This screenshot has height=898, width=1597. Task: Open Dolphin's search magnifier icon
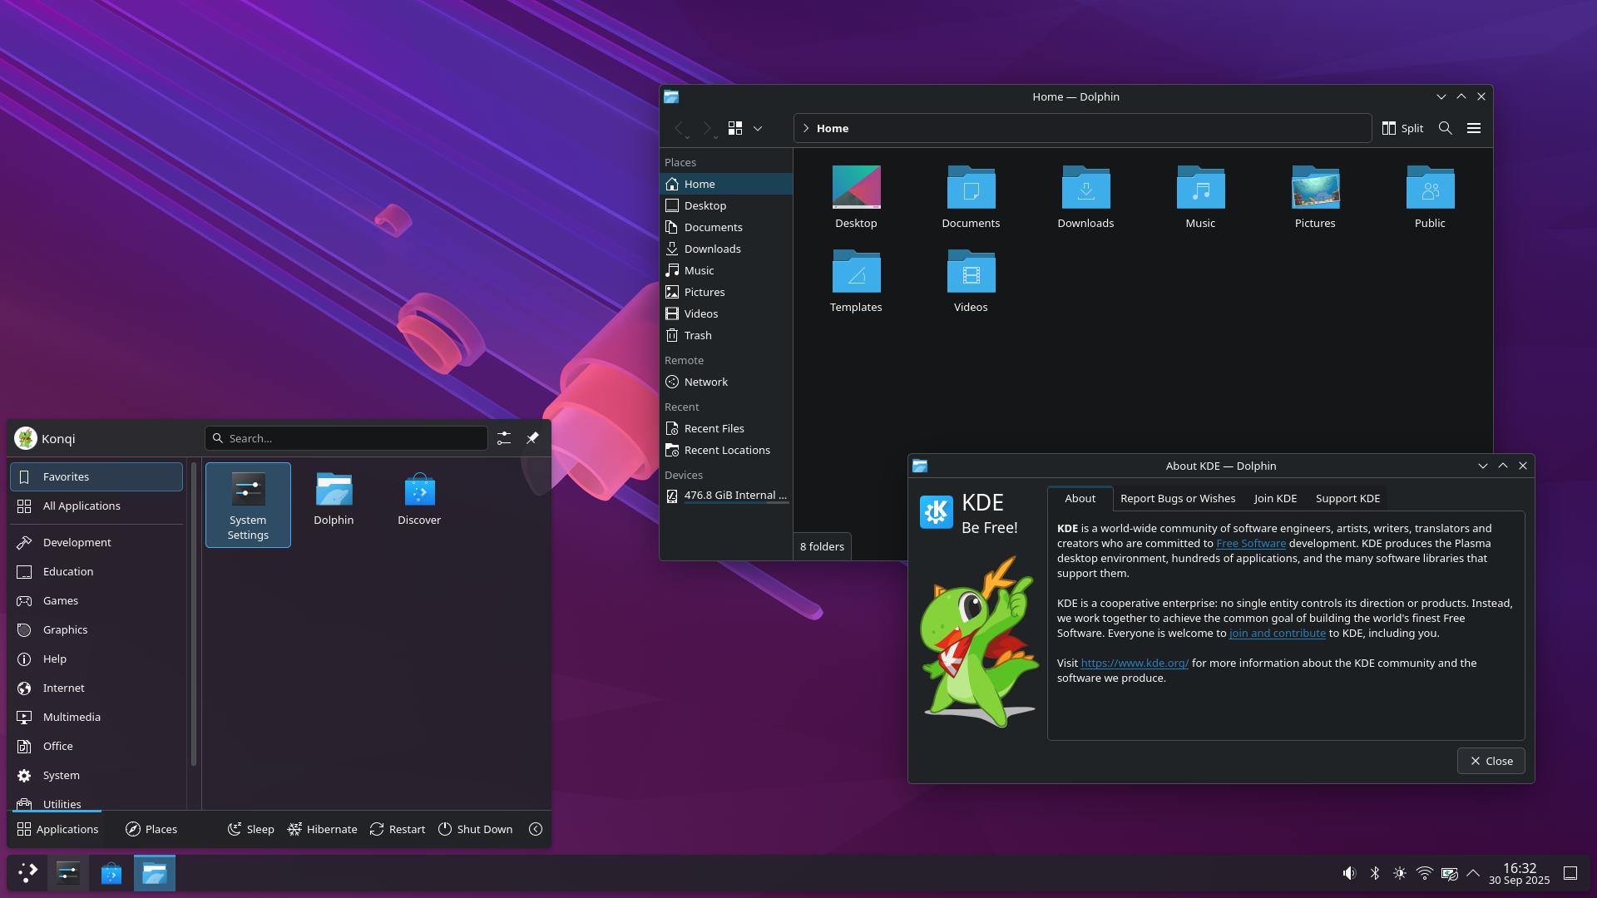1446,128
